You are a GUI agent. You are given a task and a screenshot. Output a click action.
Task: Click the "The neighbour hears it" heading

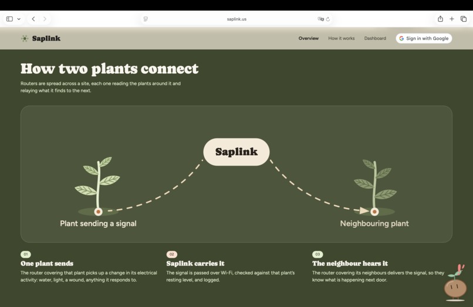[350, 263]
